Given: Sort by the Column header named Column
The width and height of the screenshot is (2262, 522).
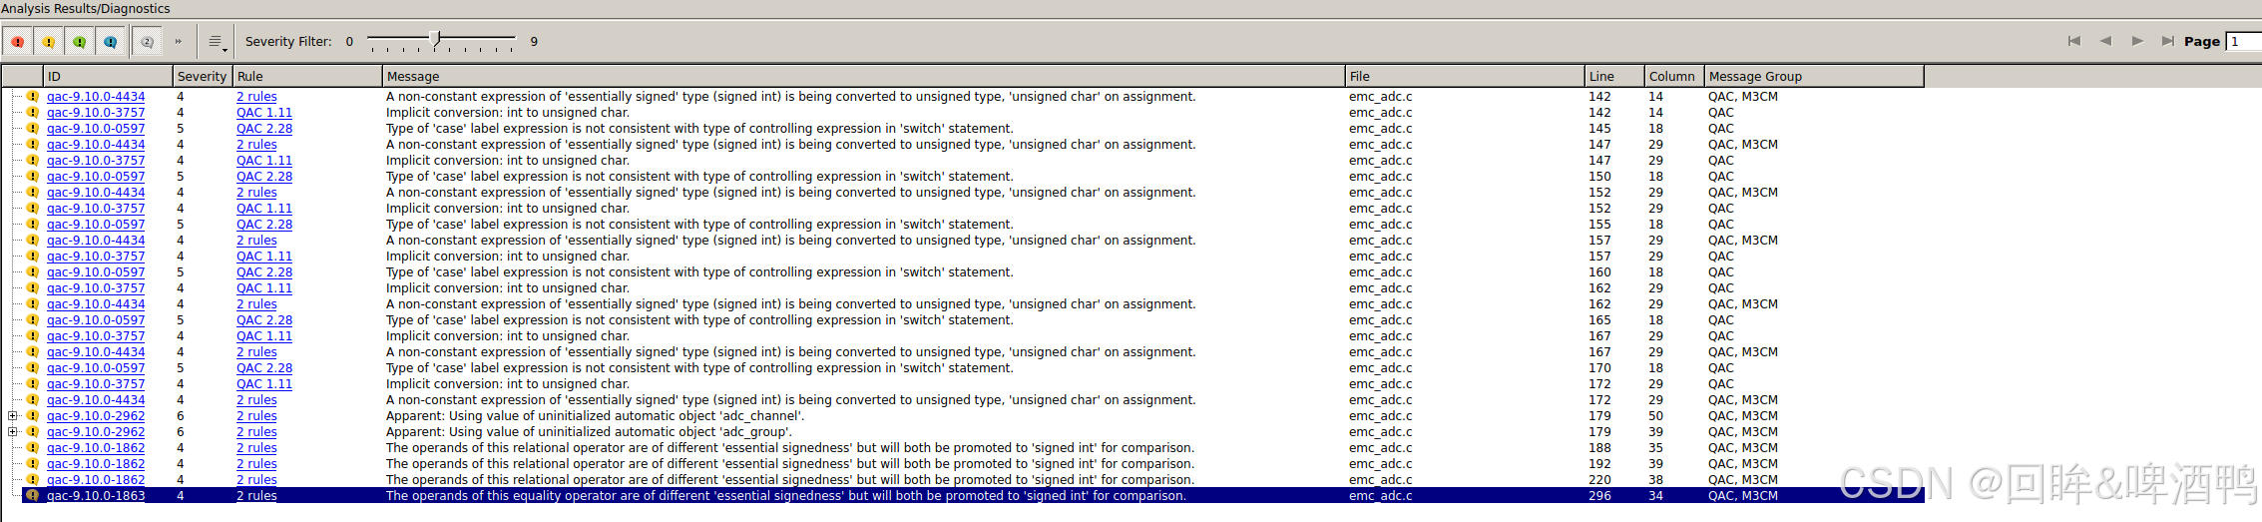Looking at the screenshot, I should (1673, 76).
